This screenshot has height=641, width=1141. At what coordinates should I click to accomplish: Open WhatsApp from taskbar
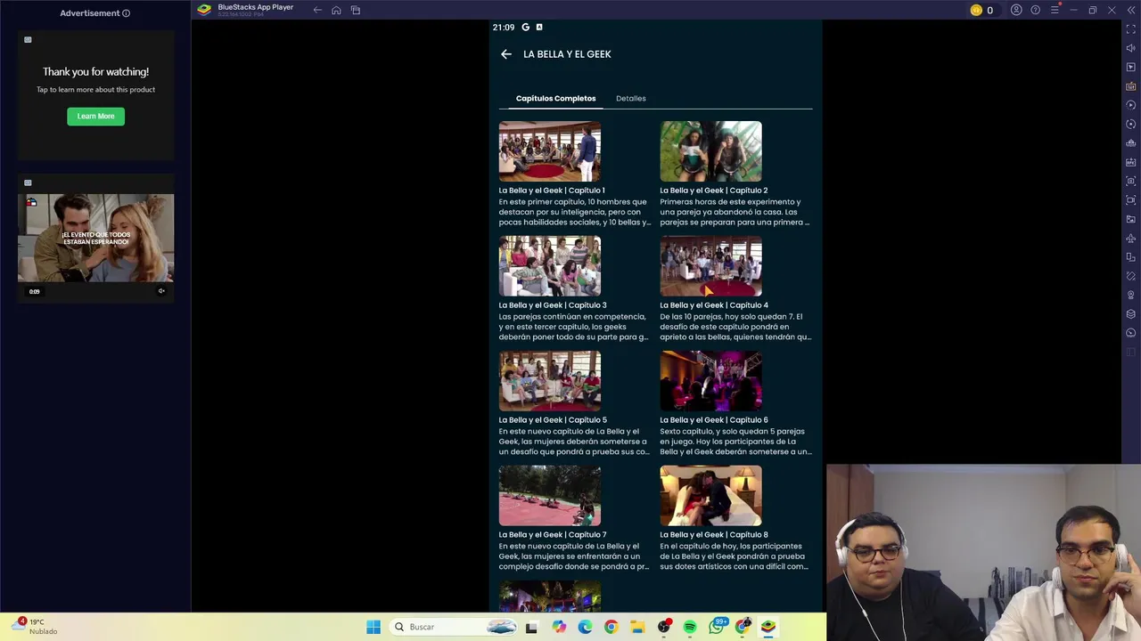click(x=716, y=627)
